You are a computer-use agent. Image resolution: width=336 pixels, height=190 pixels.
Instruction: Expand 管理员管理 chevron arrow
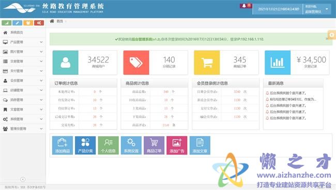(x=41, y=129)
